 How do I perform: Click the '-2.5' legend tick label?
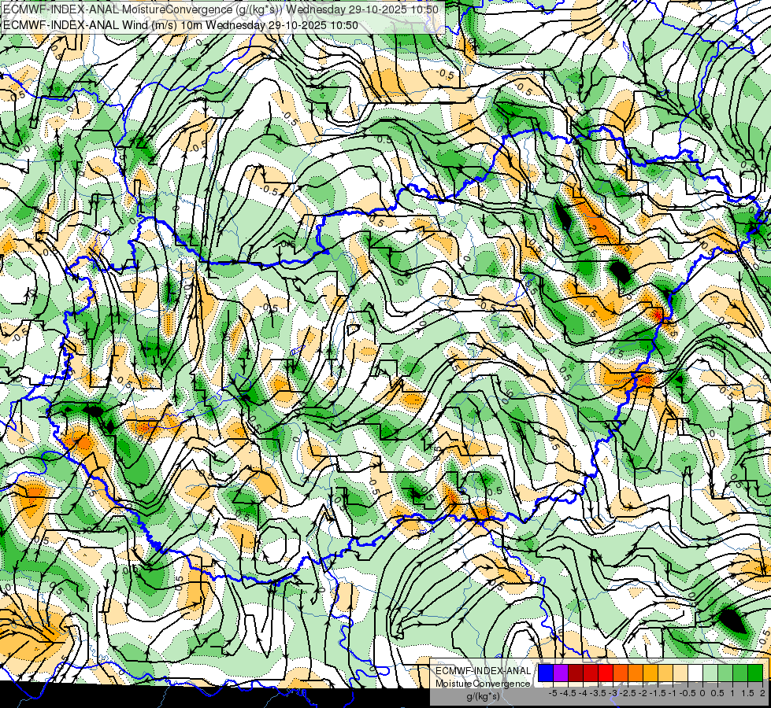click(x=628, y=693)
